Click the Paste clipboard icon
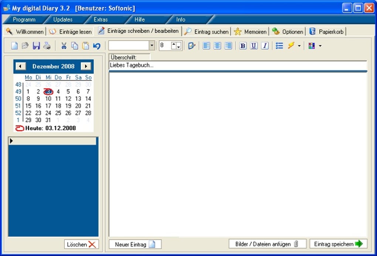The height and width of the screenshot is (256, 377). pos(86,46)
